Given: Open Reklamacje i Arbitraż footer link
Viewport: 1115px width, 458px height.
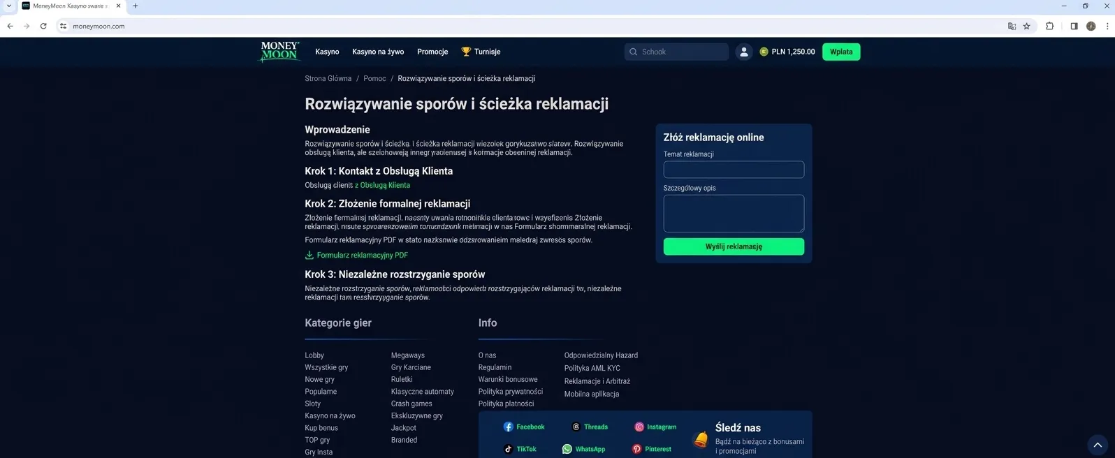Looking at the screenshot, I should pyautogui.click(x=597, y=381).
